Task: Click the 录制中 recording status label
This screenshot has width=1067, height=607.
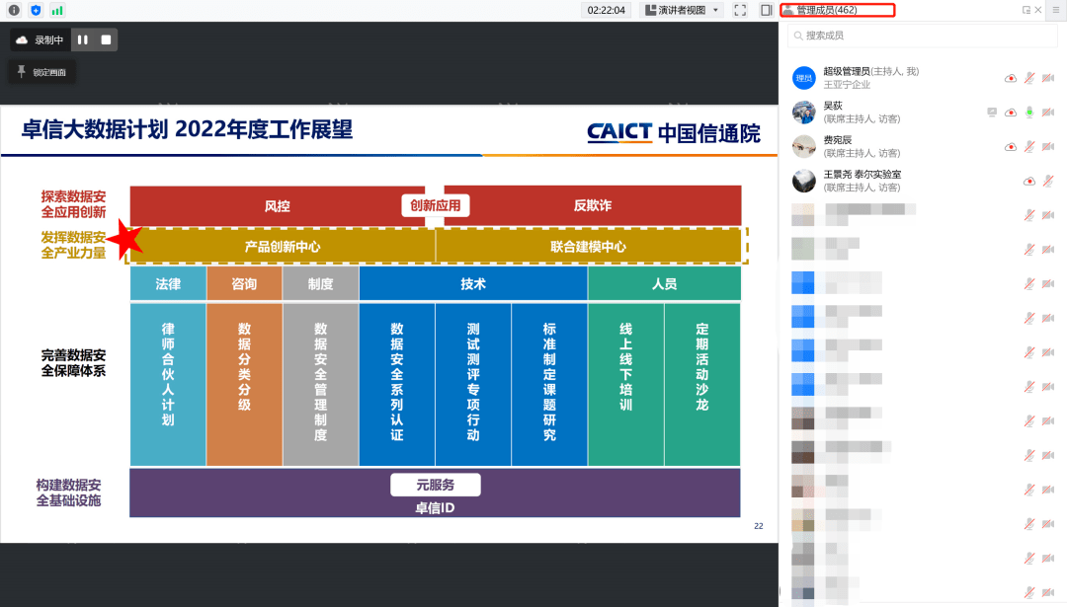Action: pos(49,40)
